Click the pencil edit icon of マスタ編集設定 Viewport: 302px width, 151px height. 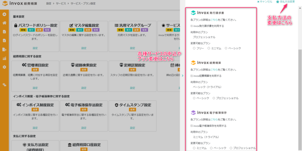(x=71, y=25)
